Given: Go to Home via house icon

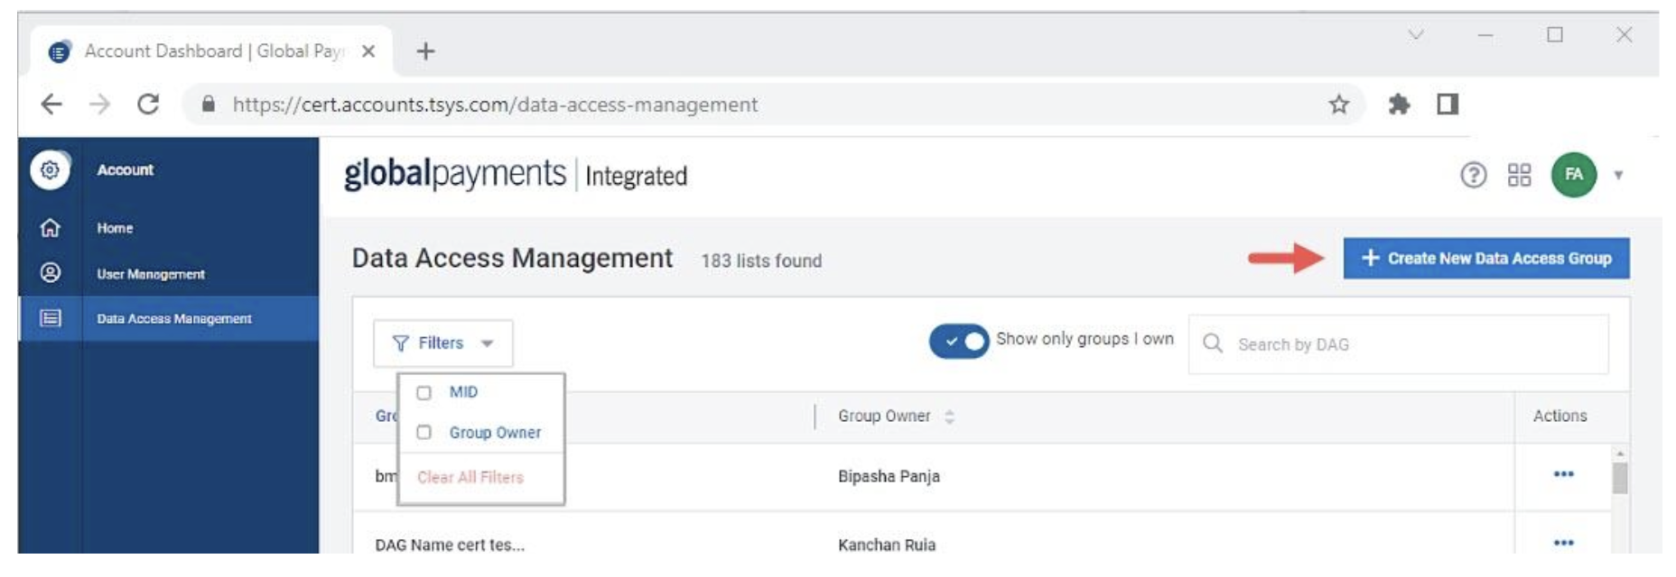Looking at the screenshot, I should tap(51, 228).
